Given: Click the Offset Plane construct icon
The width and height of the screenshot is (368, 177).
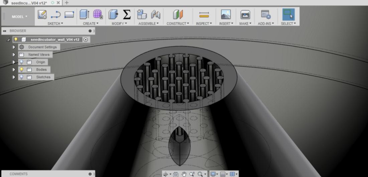Looking at the screenshot, I should coord(178,15).
